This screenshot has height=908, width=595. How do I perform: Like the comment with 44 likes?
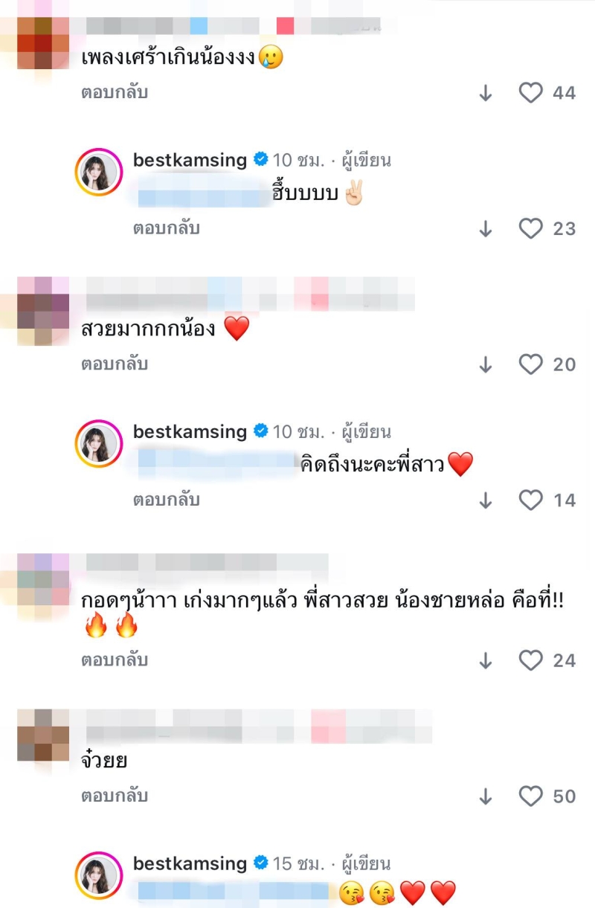[x=530, y=93]
